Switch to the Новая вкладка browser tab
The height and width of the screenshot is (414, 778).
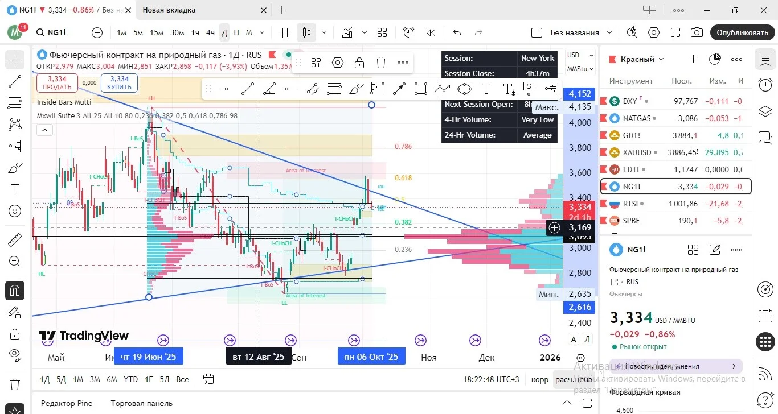tap(169, 10)
